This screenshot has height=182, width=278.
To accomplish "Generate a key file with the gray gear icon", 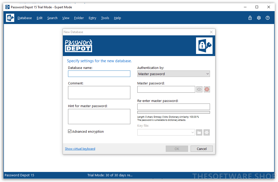I will (x=207, y=132).
